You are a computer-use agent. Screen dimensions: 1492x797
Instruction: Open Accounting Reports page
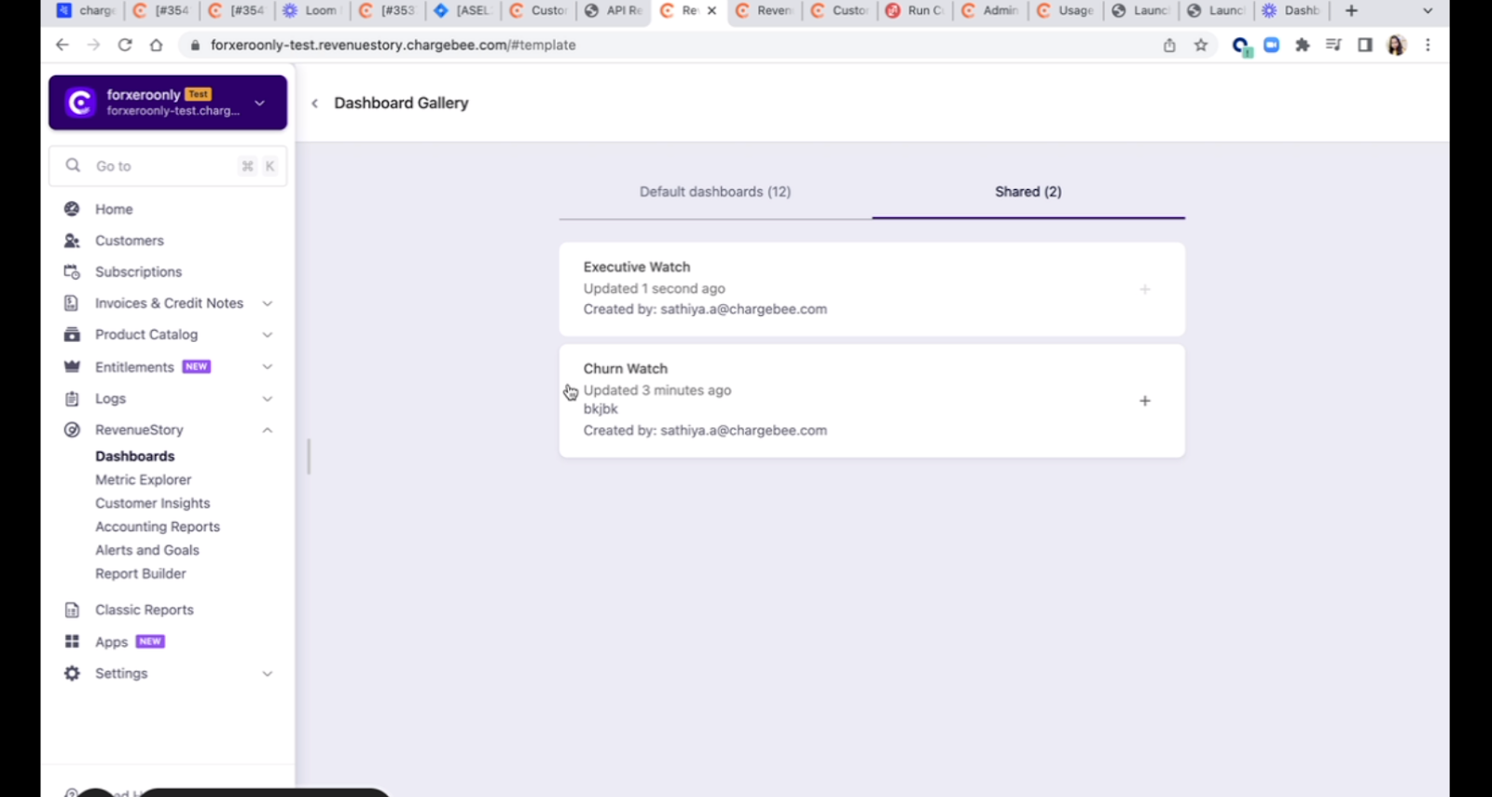pos(158,527)
